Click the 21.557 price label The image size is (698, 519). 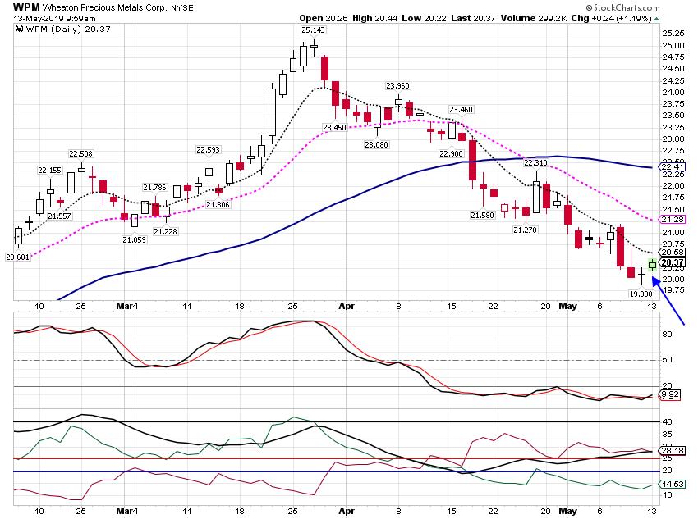tap(59, 216)
